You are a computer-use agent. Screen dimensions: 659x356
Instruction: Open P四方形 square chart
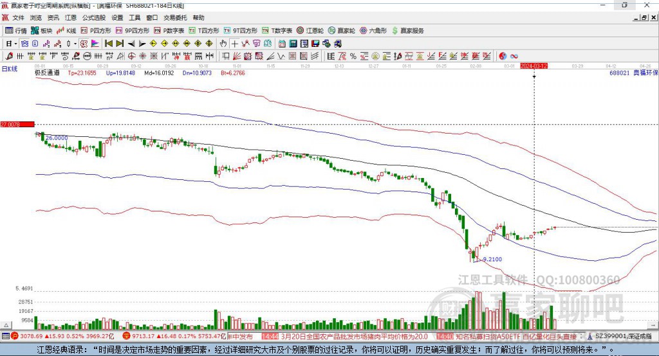[97, 31]
